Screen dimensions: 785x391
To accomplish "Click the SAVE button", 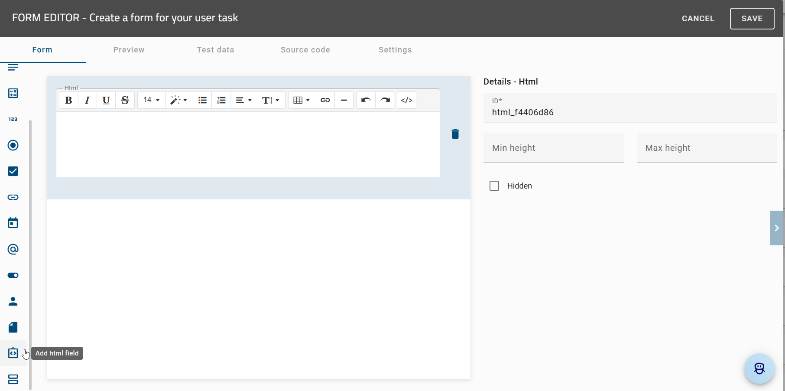I will (x=752, y=19).
